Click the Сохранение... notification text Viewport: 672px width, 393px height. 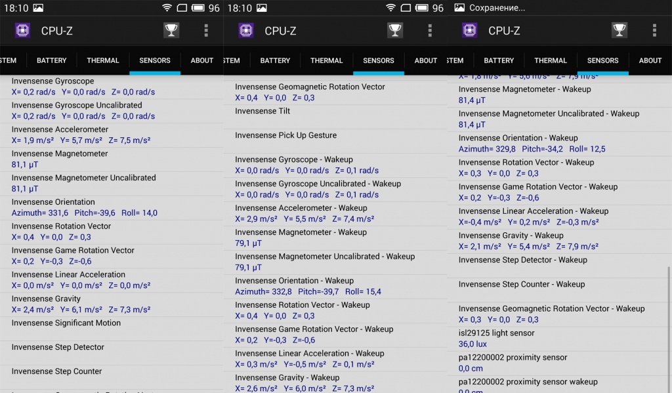pos(497,8)
